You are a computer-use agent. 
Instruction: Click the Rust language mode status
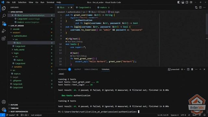click(x=194, y=115)
